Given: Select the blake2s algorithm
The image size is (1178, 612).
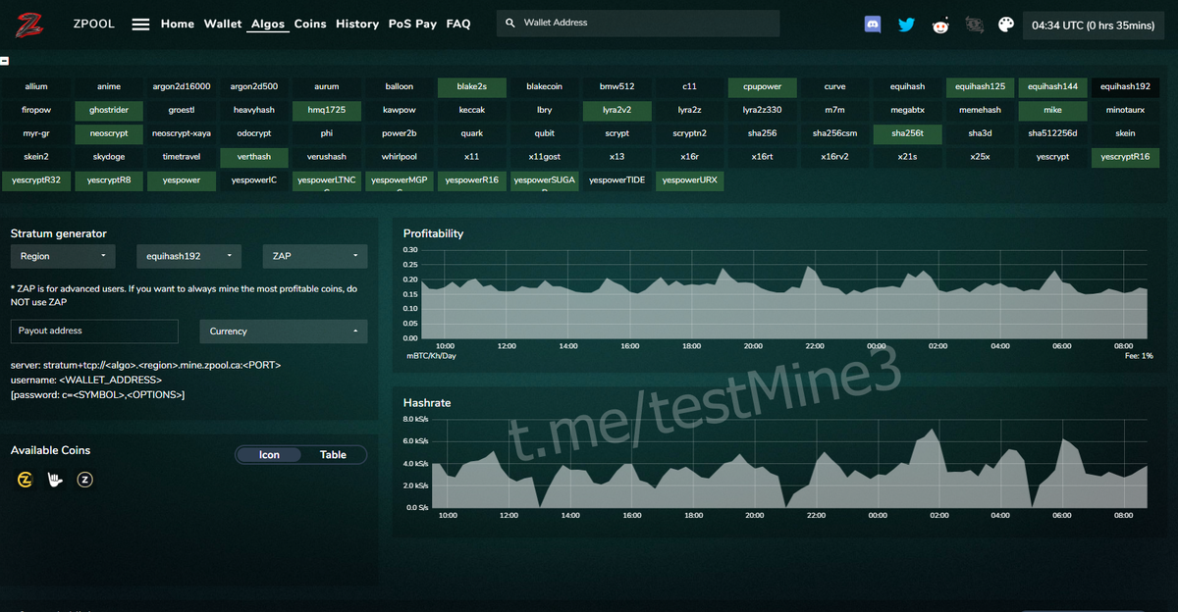Looking at the screenshot, I should tap(472, 87).
